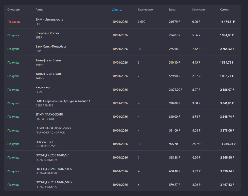
Task: Click the sum 3 641,80 ₽
Action: [x=227, y=103]
